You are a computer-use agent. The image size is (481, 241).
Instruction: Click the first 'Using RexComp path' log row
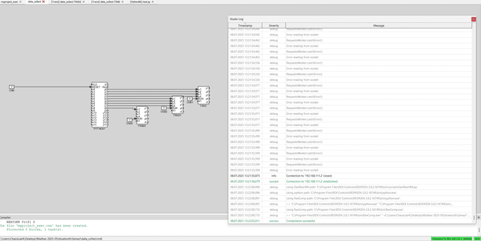click(350, 198)
